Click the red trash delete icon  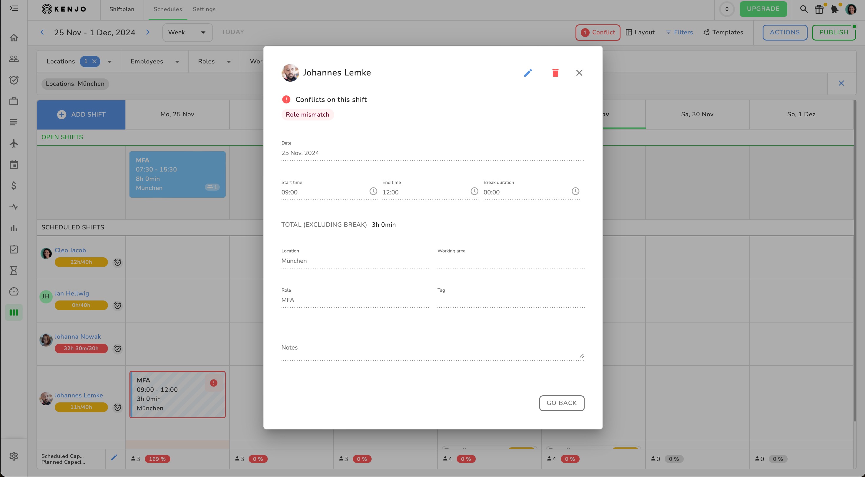click(555, 73)
